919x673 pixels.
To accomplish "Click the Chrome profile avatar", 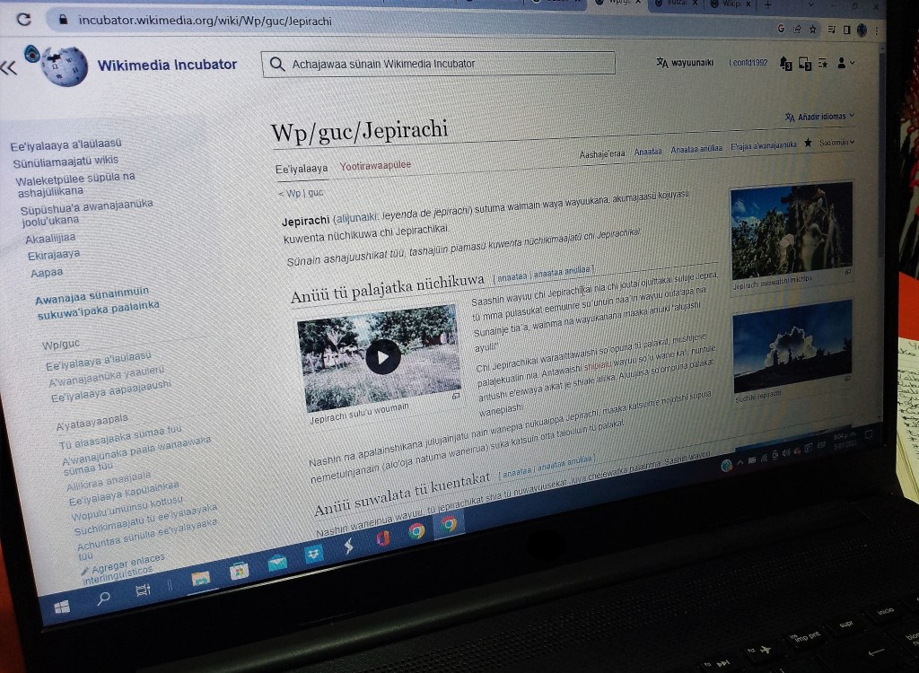I will 862,30.
